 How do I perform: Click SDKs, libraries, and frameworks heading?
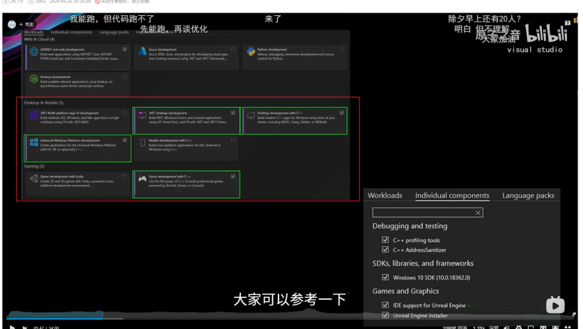click(x=423, y=264)
